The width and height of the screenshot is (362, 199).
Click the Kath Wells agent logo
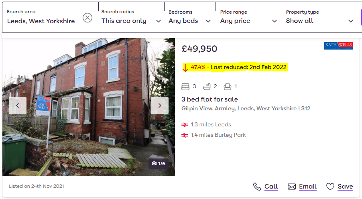pos(338,46)
